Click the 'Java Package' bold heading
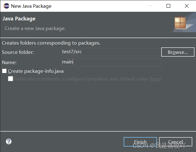This screenshot has width=196, height=152. coord(19,19)
